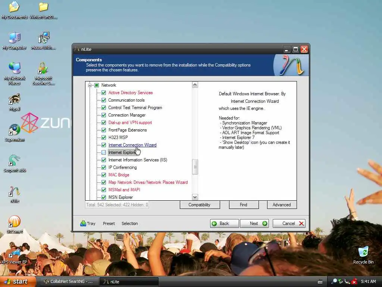
Task: Click the Find button
Action: pyautogui.click(x=244, y=205)
